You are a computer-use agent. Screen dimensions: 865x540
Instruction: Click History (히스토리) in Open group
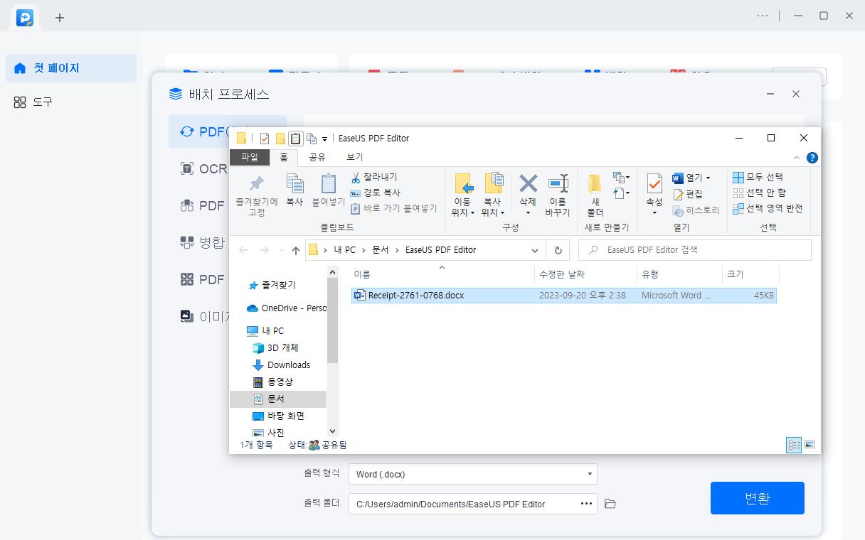point(696,210)
